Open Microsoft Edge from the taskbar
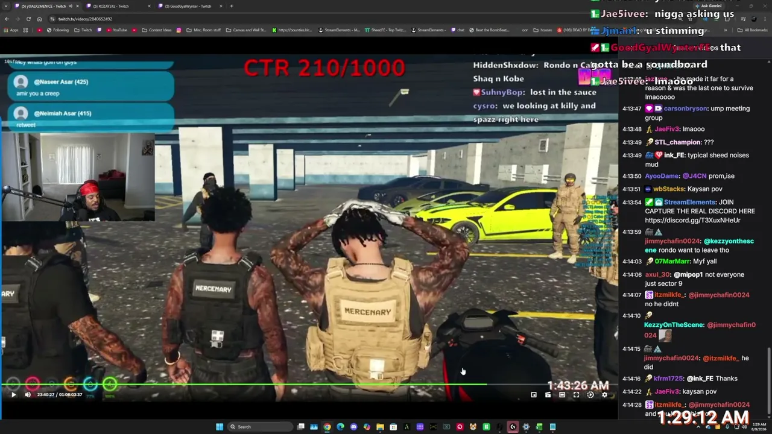This screenshot has width=772, height=434. (340, 427)
